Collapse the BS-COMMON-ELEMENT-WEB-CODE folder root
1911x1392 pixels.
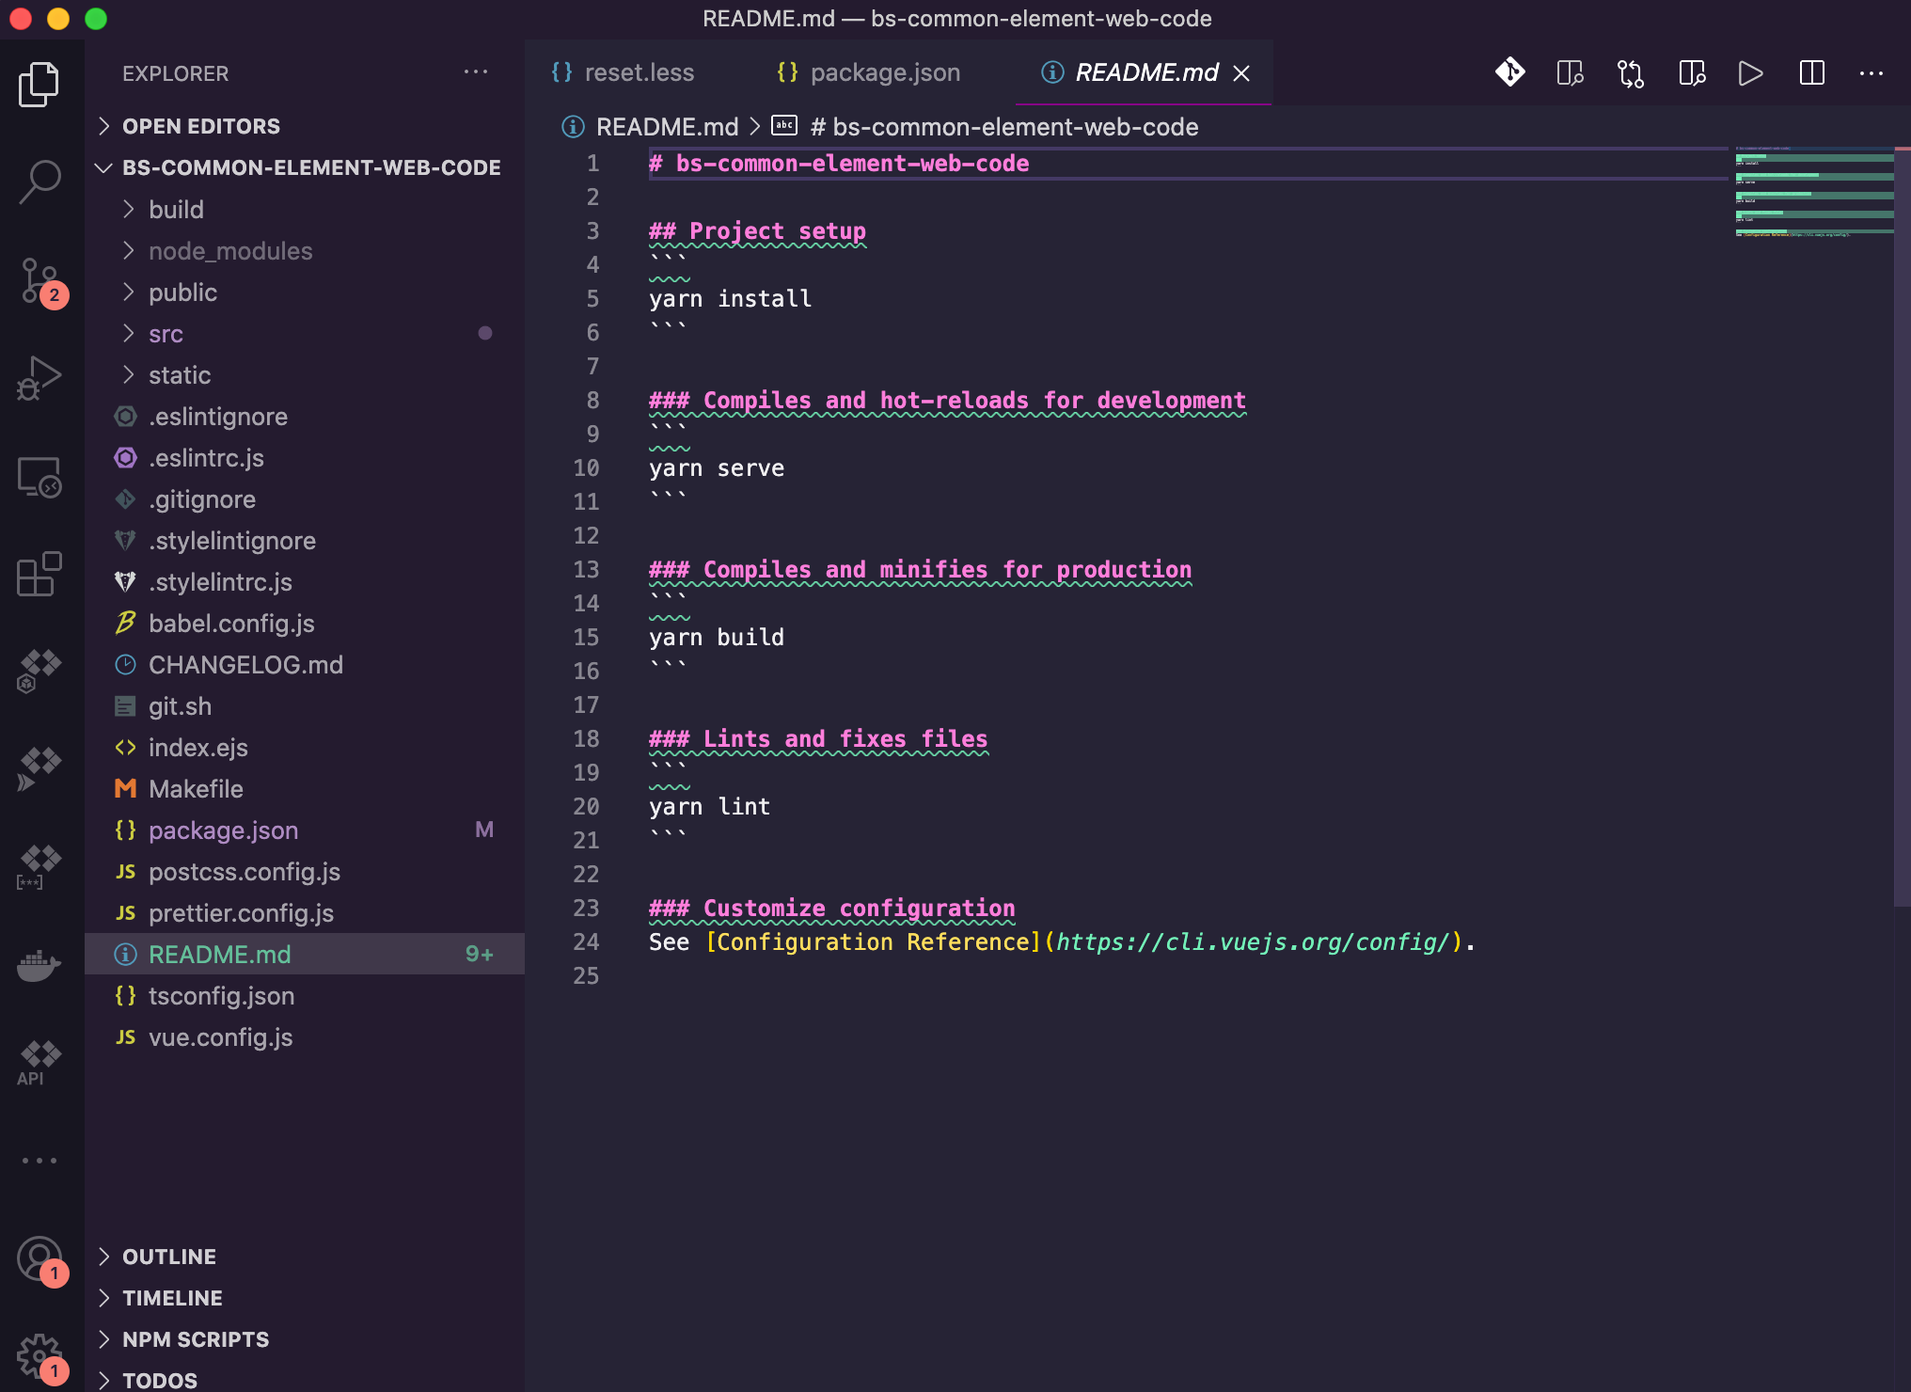(305, 167)
